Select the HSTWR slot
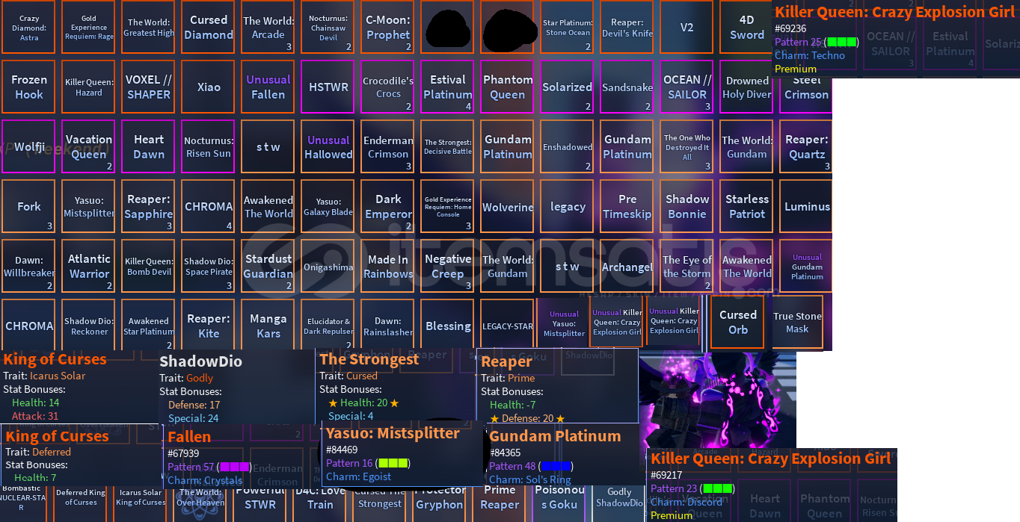 [x=328, y=87]
